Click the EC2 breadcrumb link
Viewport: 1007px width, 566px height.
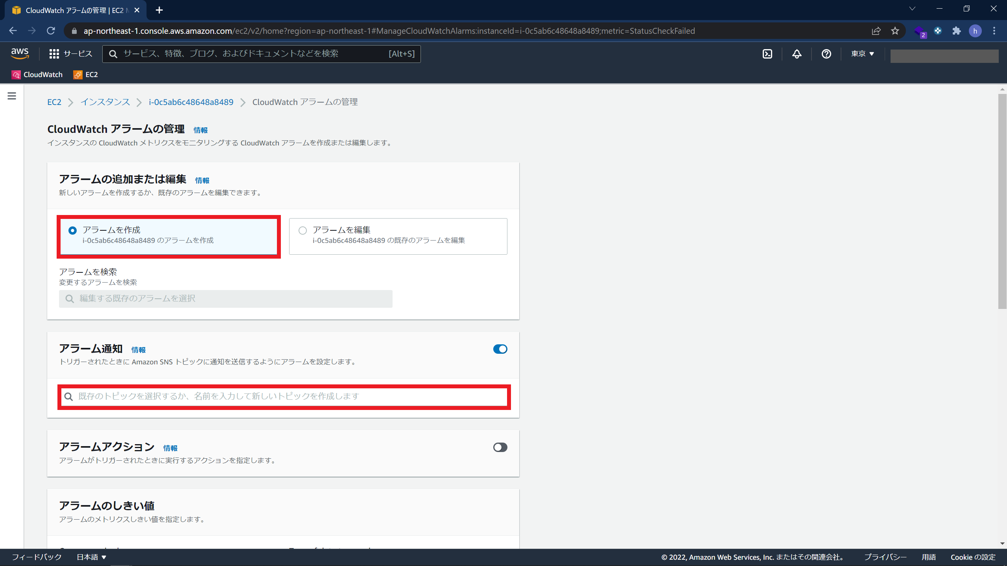pos(54,102)
